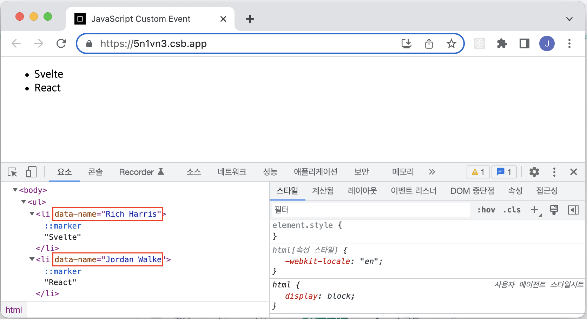587x319 pixels.
Task: Install app from address bar icon
Action: 407,43
